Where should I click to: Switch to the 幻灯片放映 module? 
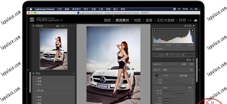point(166,20)
